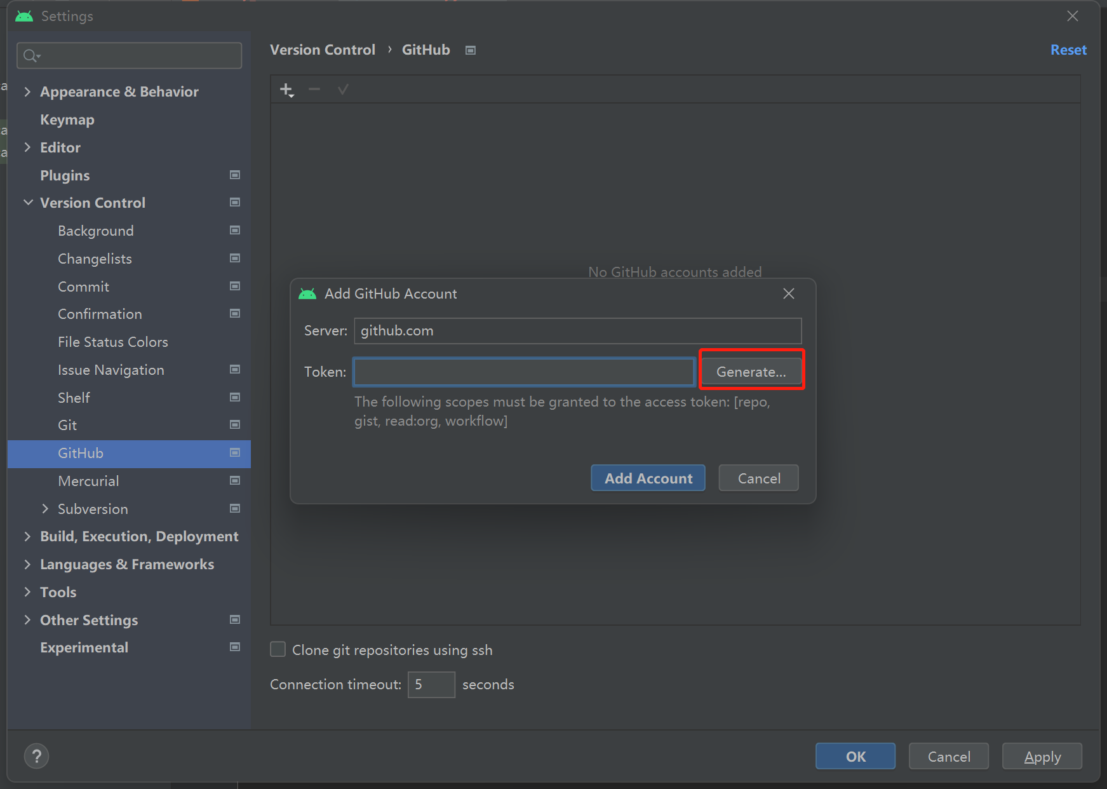Expand the Other Settings section

(27, 620)
